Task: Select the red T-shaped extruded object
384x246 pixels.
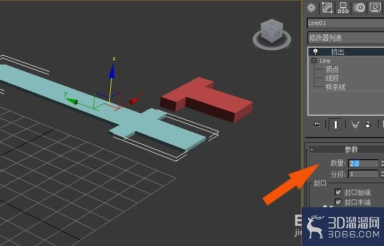Action: (x=206, y=99)
